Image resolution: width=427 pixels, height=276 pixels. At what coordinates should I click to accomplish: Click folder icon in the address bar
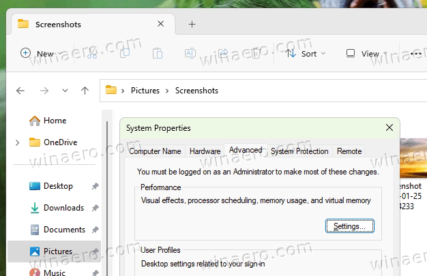point(111,90)
